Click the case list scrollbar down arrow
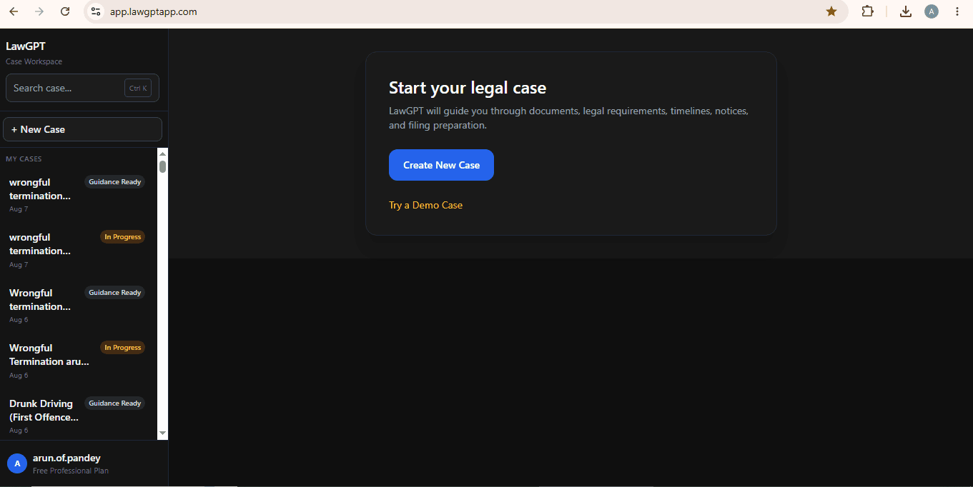The width and height of the screenshot is (973, 487). 162,433
